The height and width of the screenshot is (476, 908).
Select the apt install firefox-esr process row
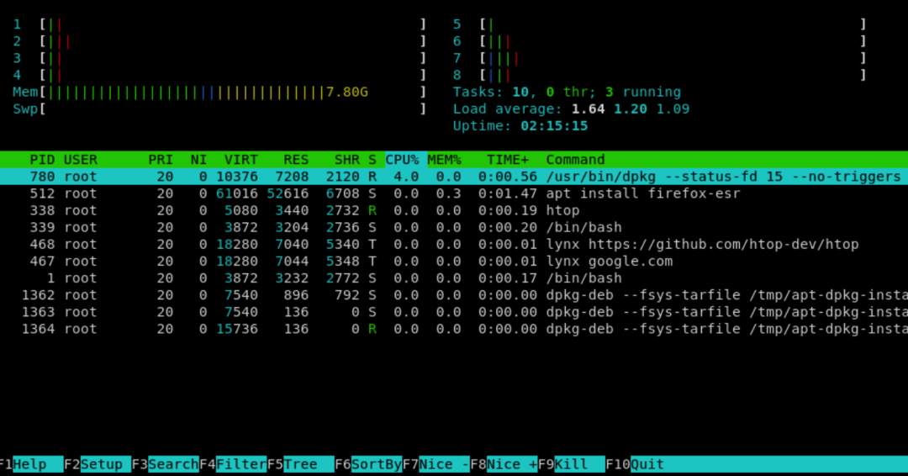pyautogui.click(x=454, y=193)
